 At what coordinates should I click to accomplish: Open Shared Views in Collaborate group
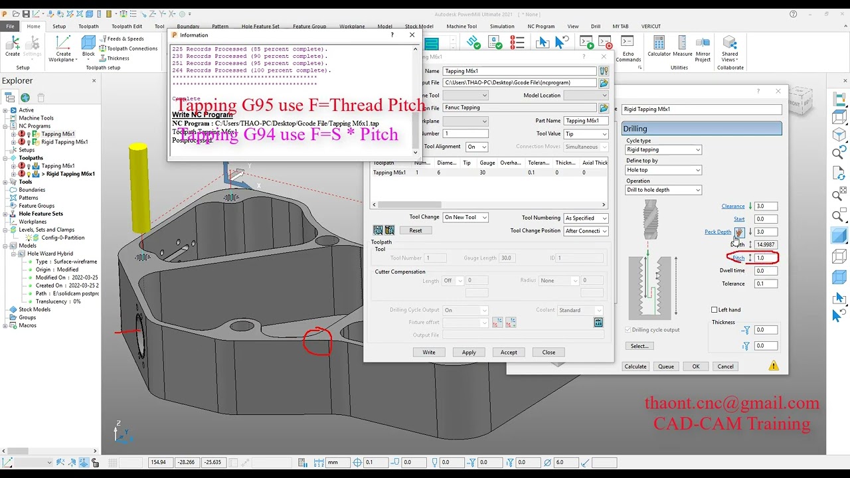click(x=730, y=48)
